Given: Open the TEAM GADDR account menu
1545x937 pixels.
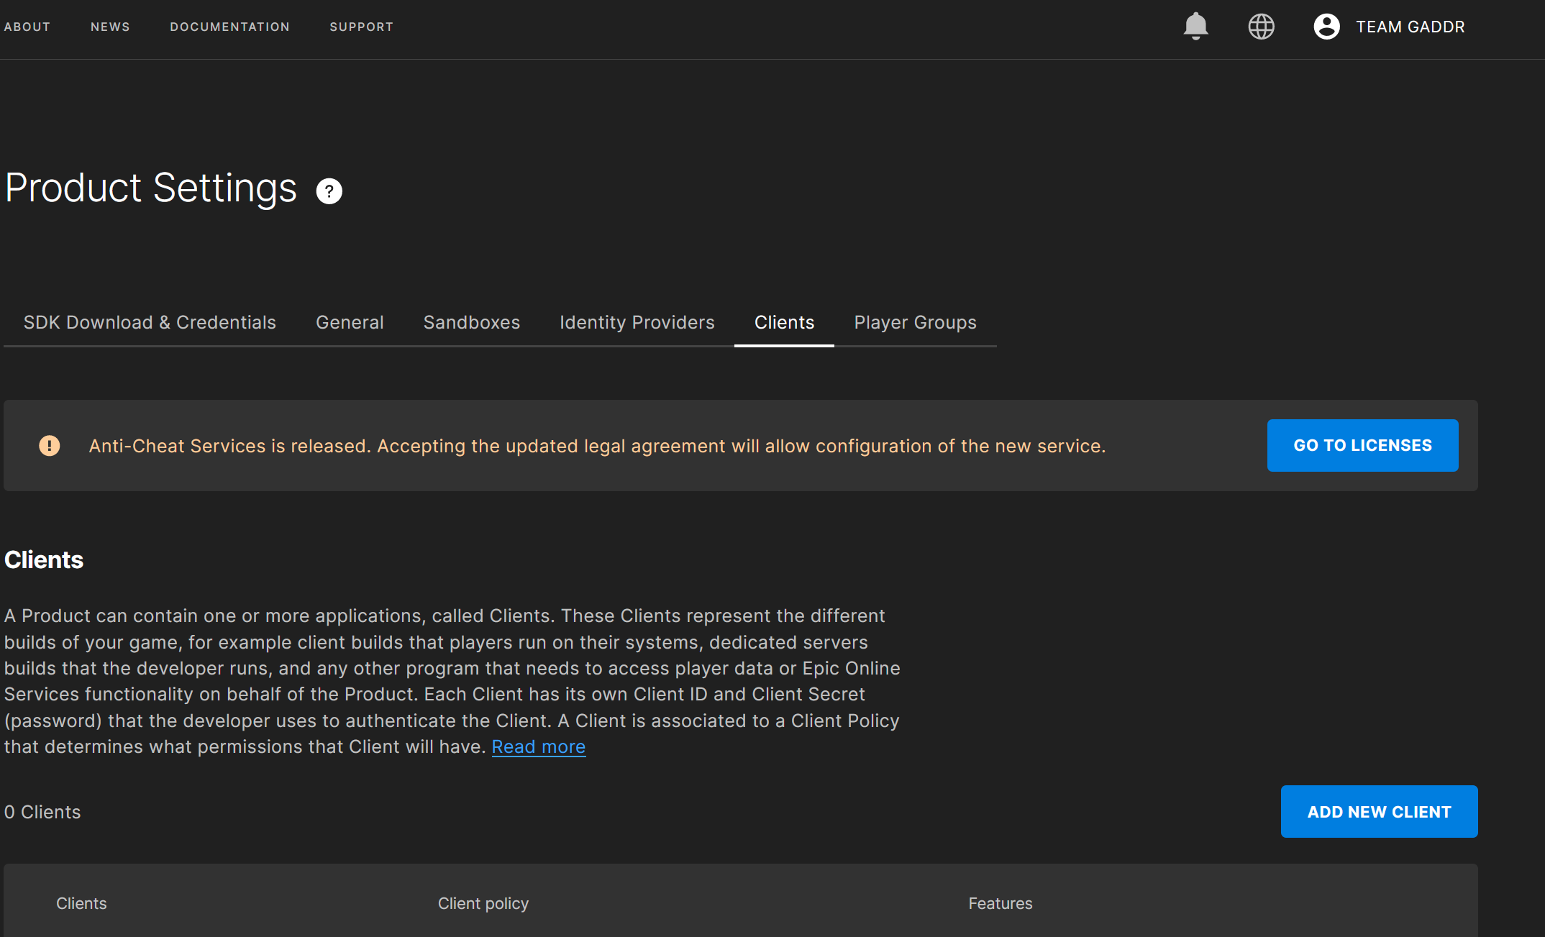Looking at the screenshot, I should coord(1410,27).
